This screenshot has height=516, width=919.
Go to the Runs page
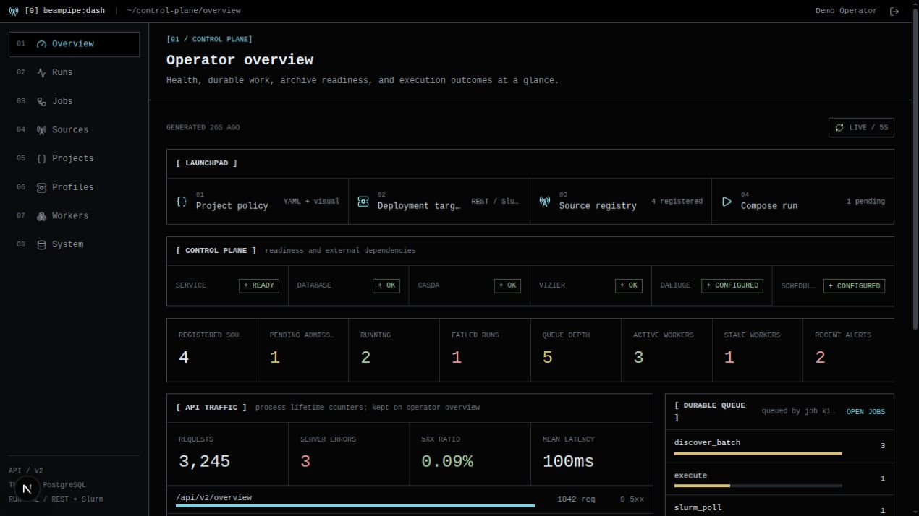[x=74, y=72]
